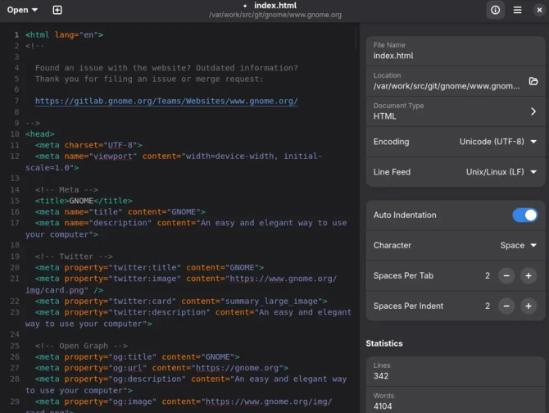Click the "viewport" name attribute value
This screenshot has width=549, height=413.
coord(113,156)
